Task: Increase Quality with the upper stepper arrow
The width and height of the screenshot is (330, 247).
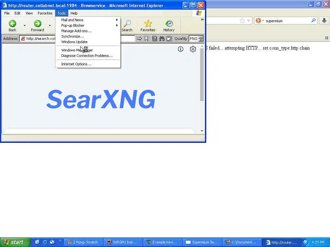Action: pyautogui.click(x=201, y=37)
